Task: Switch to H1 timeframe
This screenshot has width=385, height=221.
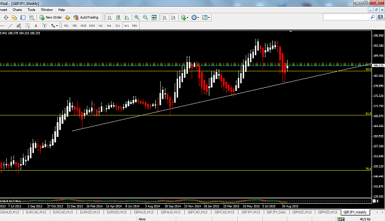Action: coord(100,26)
